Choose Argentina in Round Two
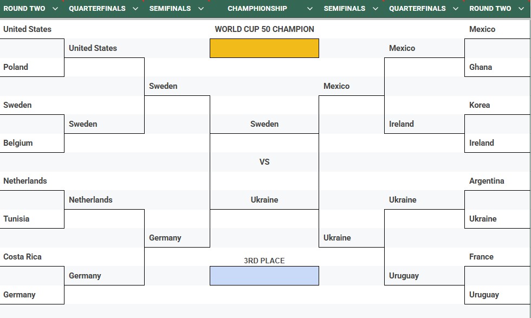 487,181
